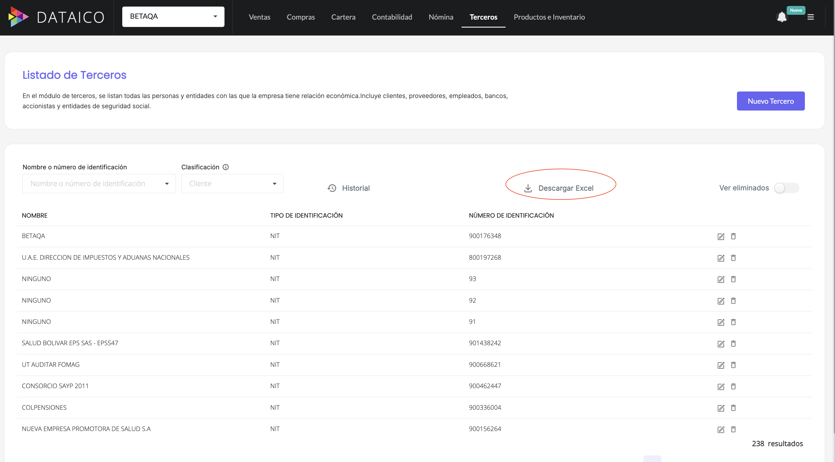Click the ID number 900156264

(485, 429)
